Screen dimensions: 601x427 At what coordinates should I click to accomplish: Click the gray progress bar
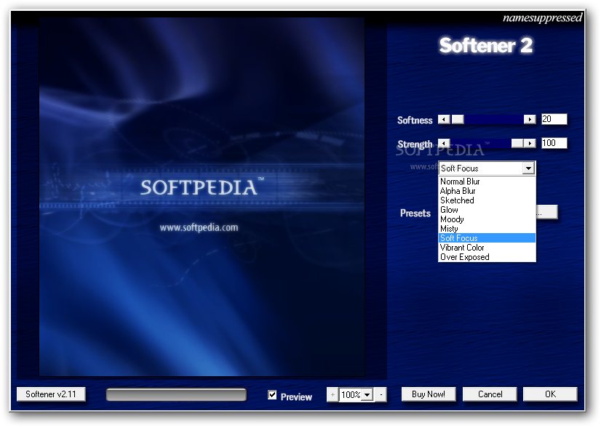tap(176, 395)
